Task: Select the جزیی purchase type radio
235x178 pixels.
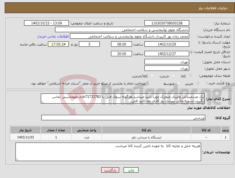Action: coord(198,83)
